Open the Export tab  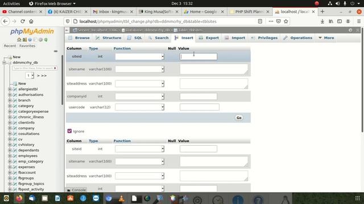(x=209, y=38)
